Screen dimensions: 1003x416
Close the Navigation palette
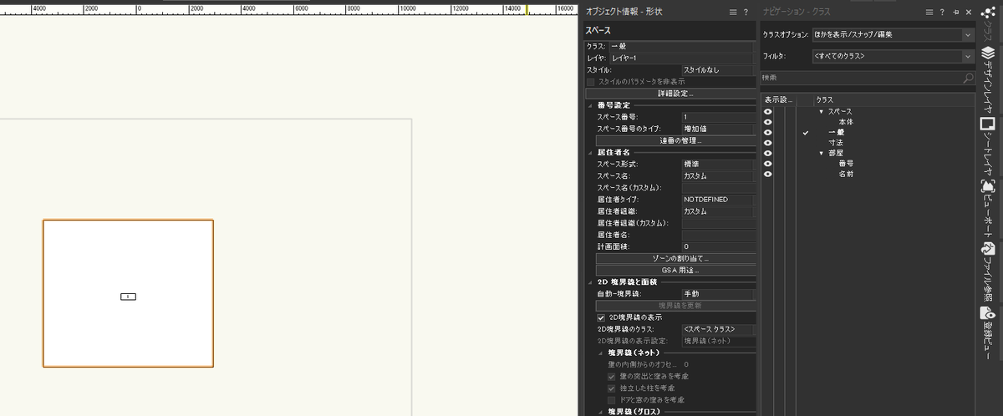pos(969,12)
